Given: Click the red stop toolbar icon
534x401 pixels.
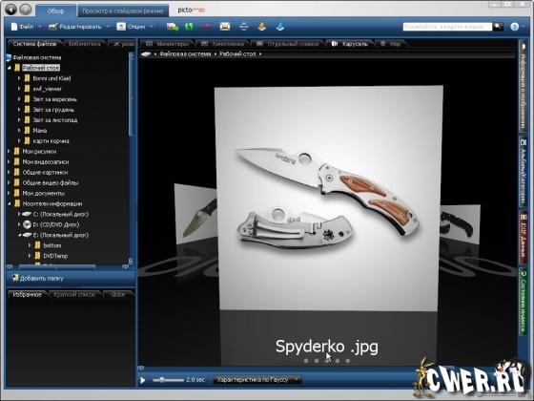Looking at the screenshot, I should pyautogui.click(x=207, y=27).
